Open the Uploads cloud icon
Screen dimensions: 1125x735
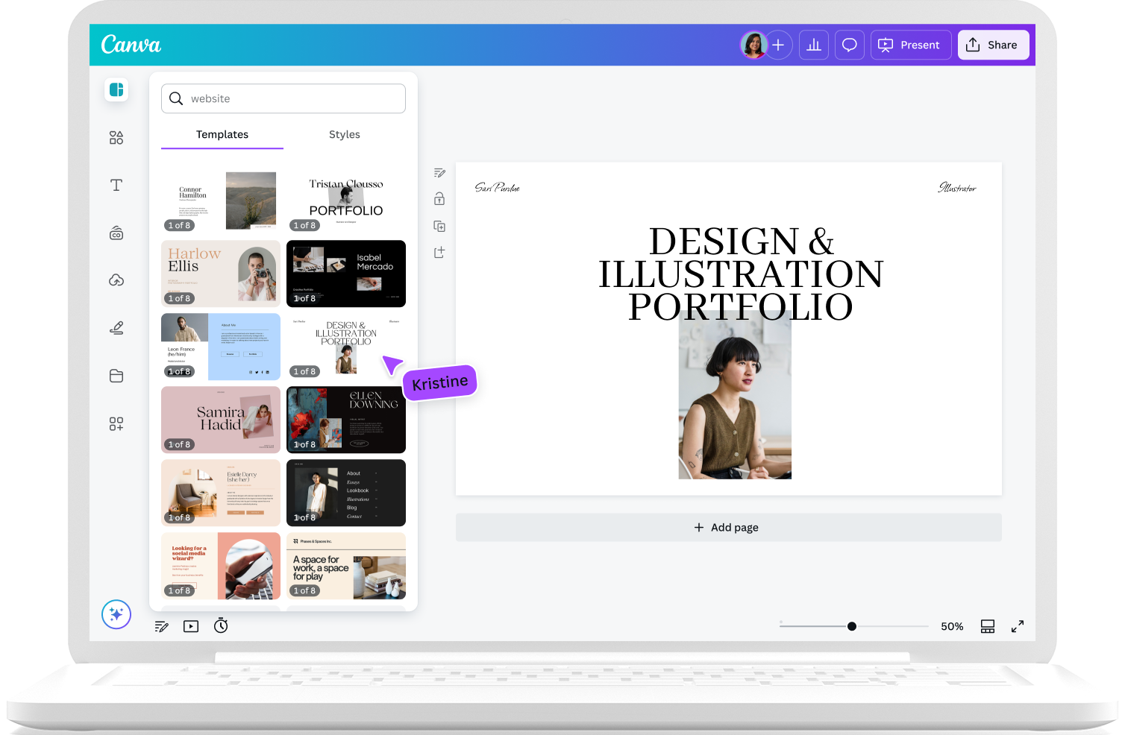(116, 280)
